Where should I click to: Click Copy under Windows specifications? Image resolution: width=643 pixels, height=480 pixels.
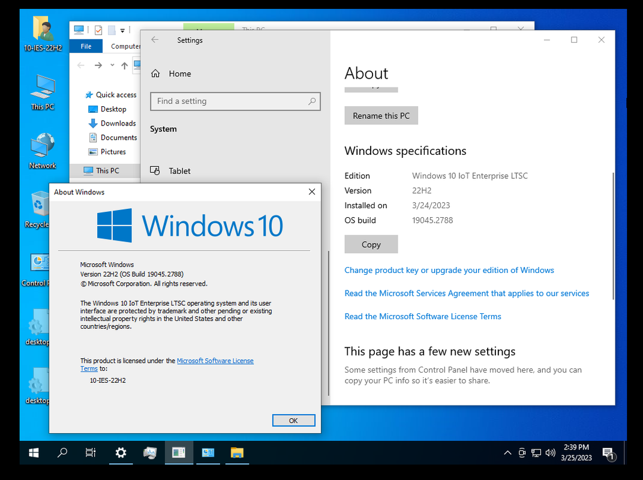tap(371, 244)
